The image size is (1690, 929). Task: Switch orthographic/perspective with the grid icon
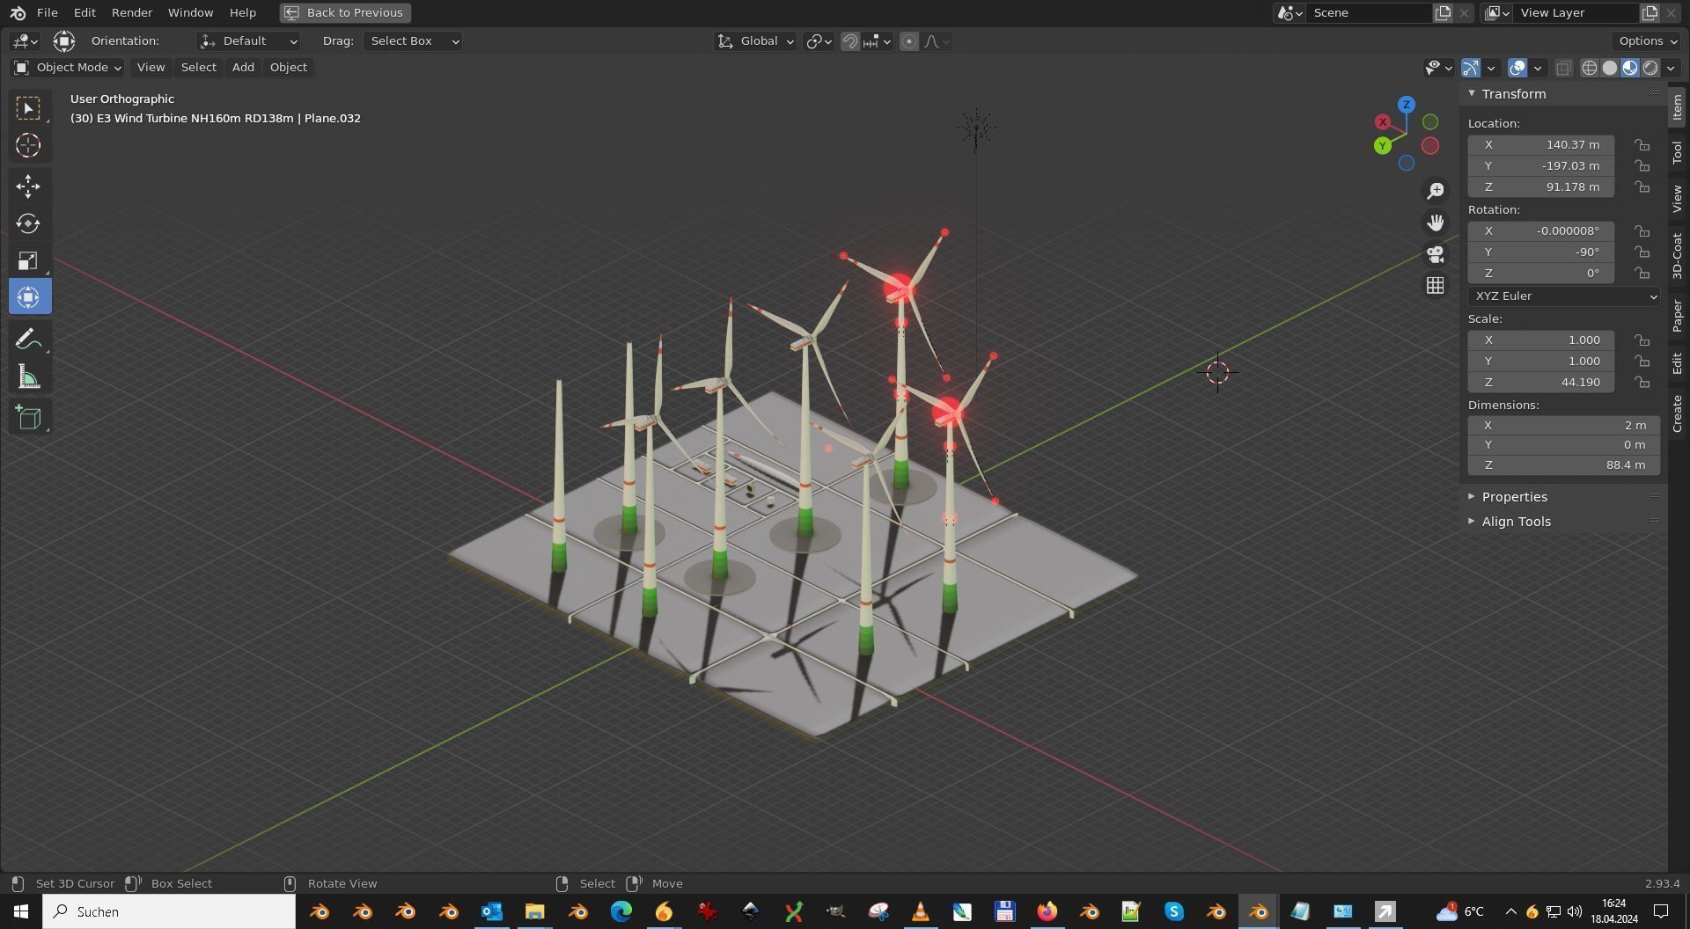(1436, 286)
